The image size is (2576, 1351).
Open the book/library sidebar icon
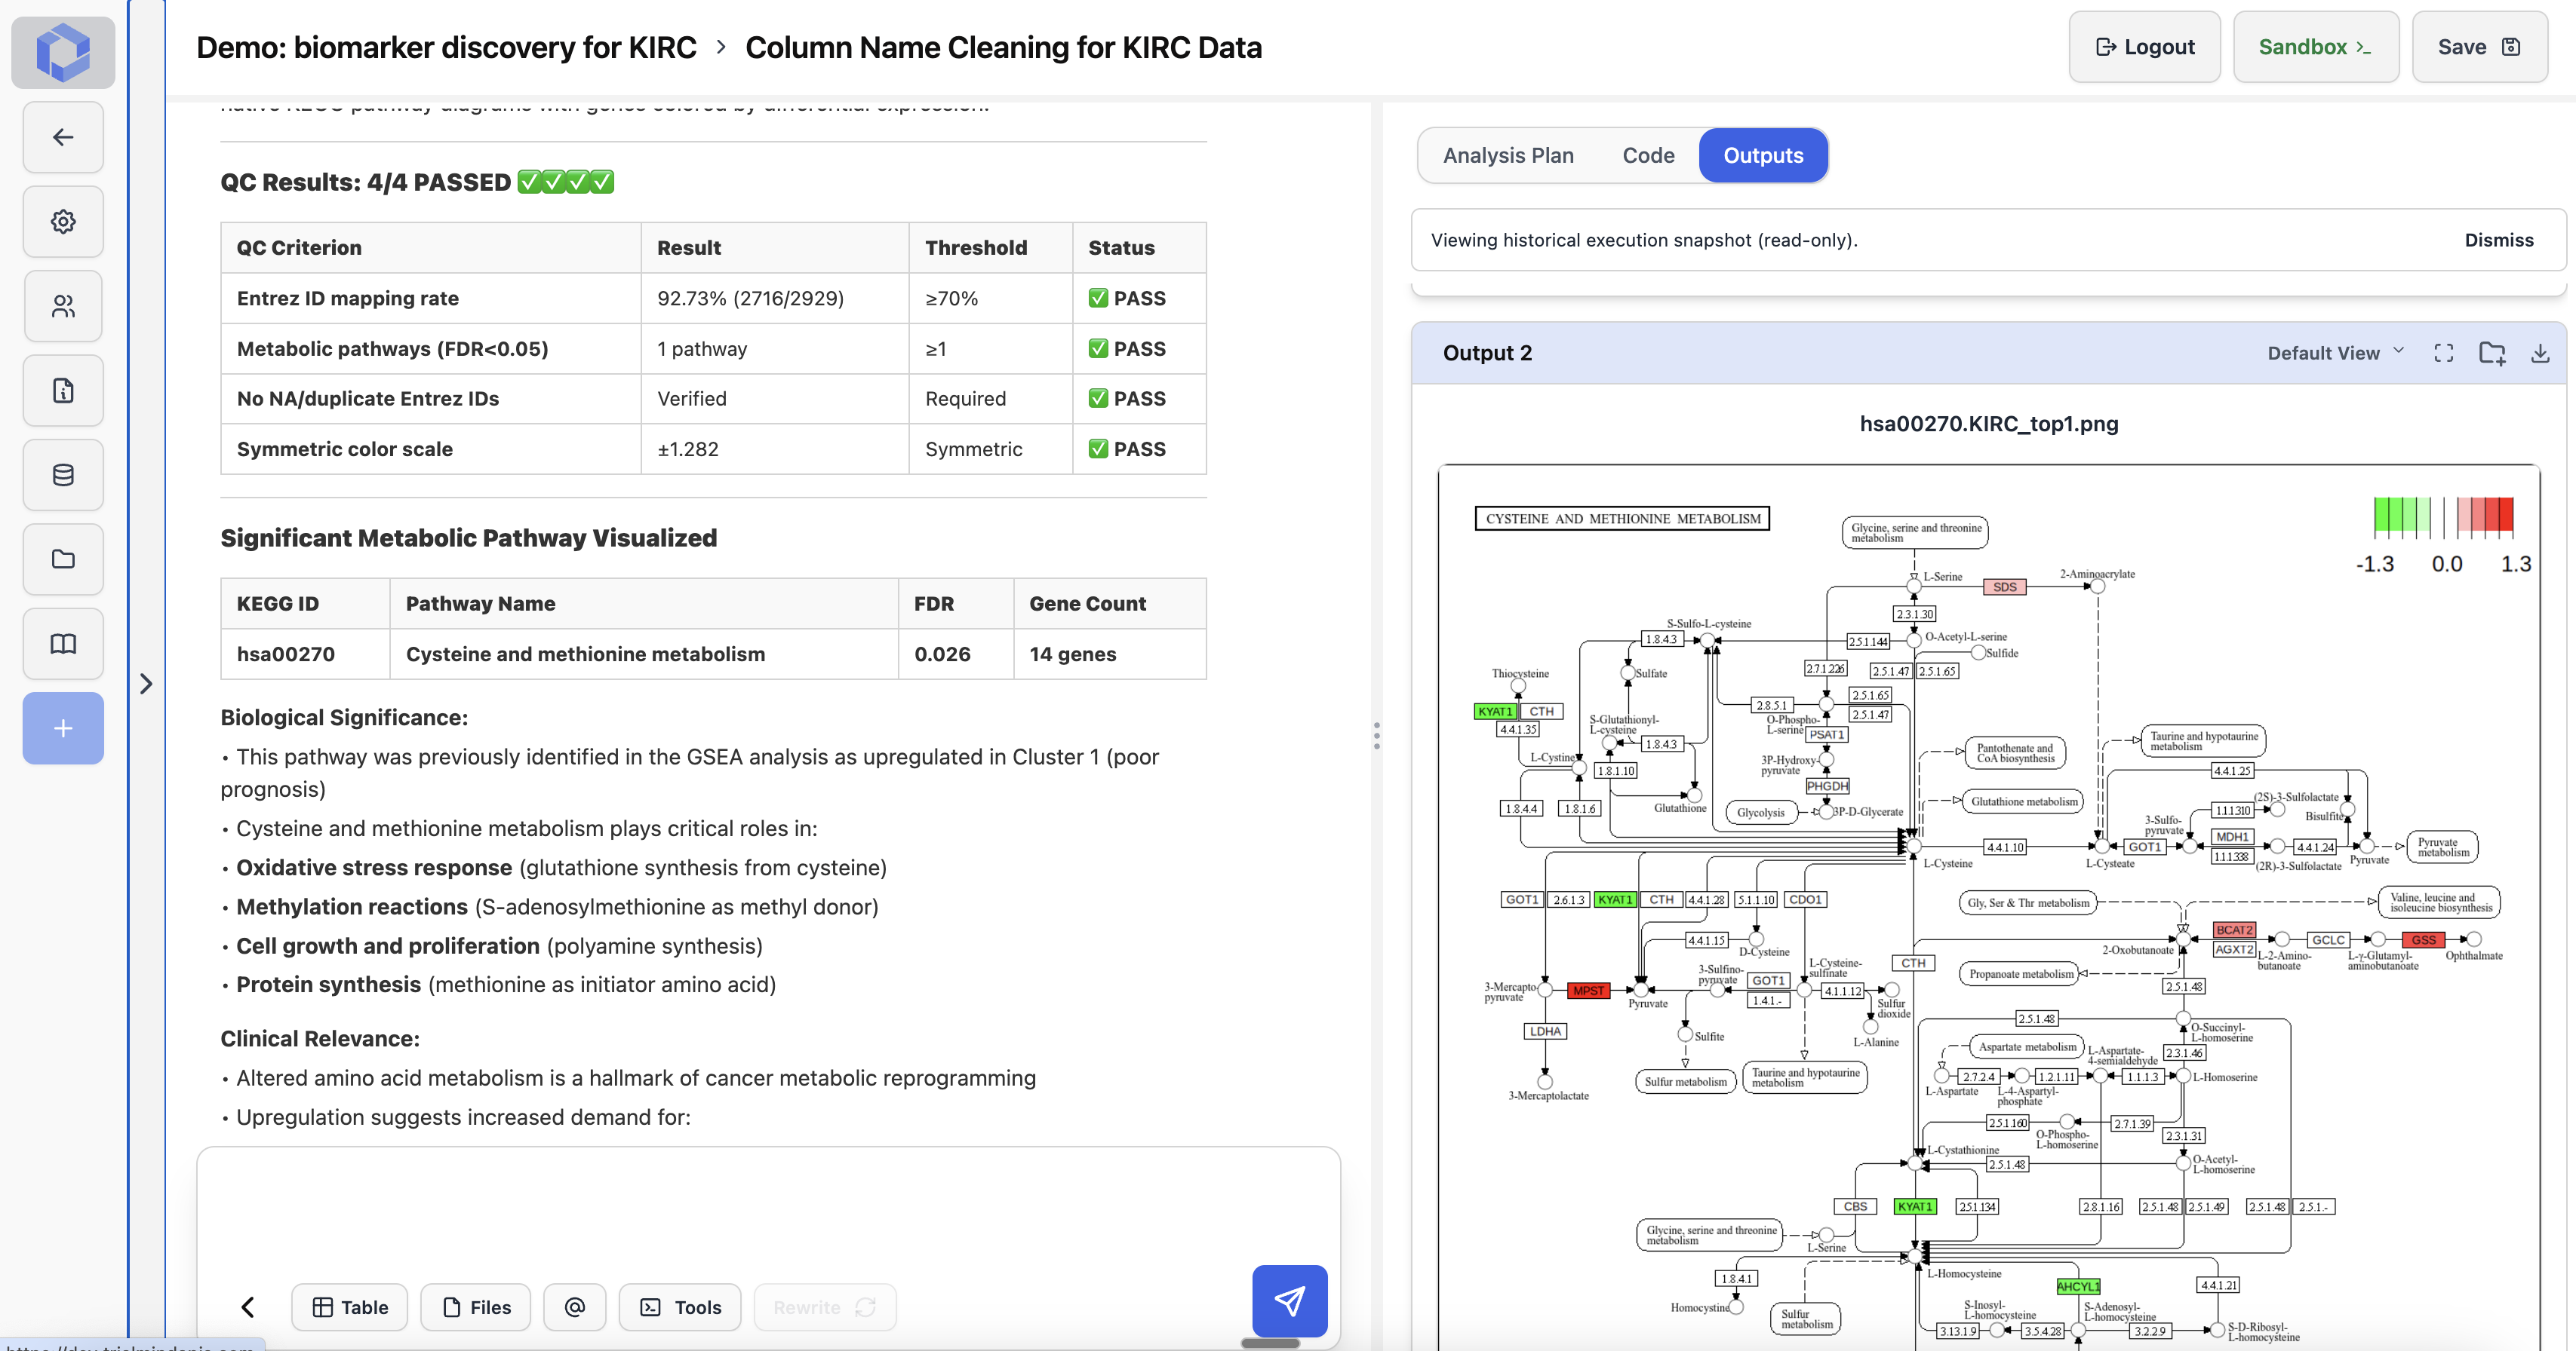pos(63,644)
